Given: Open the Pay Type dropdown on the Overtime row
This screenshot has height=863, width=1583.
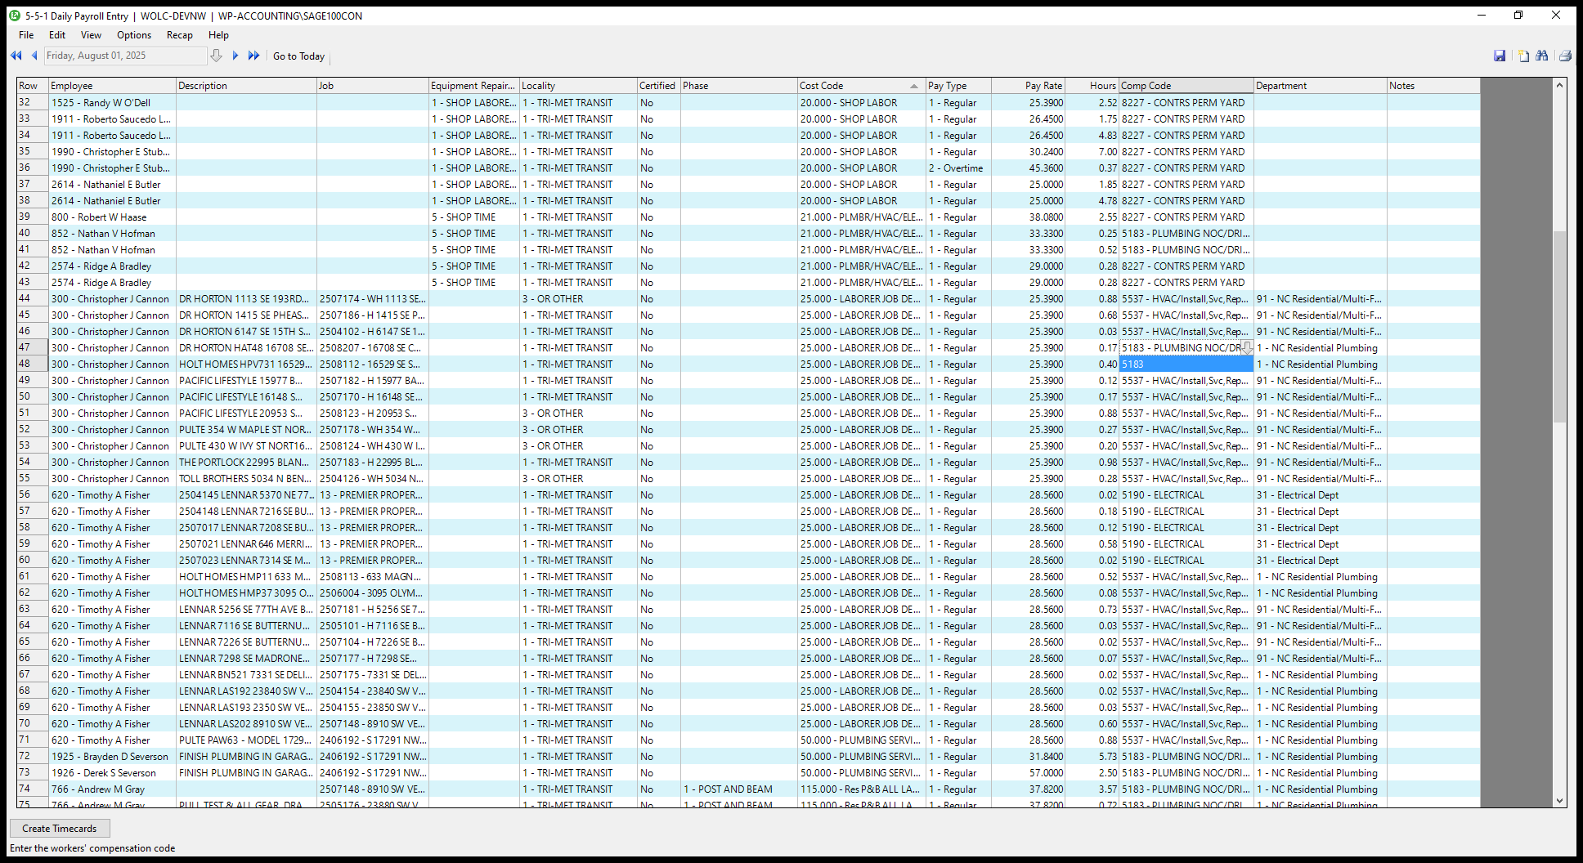Looking at the screenshot, I should click(957, 168).
